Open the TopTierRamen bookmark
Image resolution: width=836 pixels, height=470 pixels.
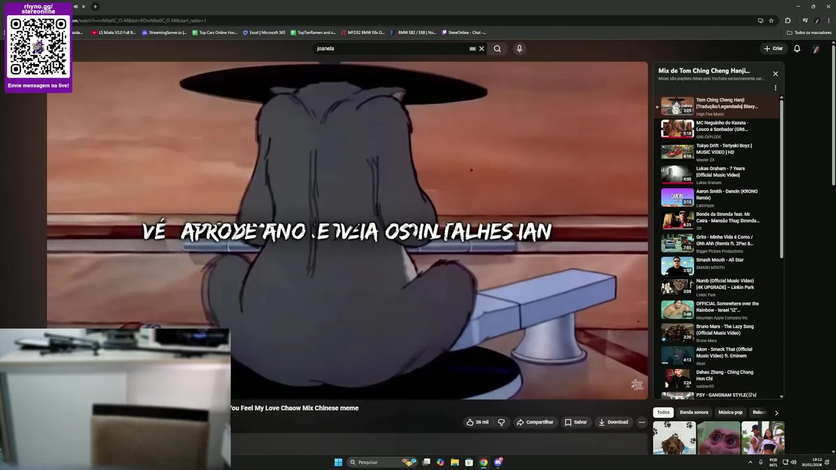tap(313, 33)
